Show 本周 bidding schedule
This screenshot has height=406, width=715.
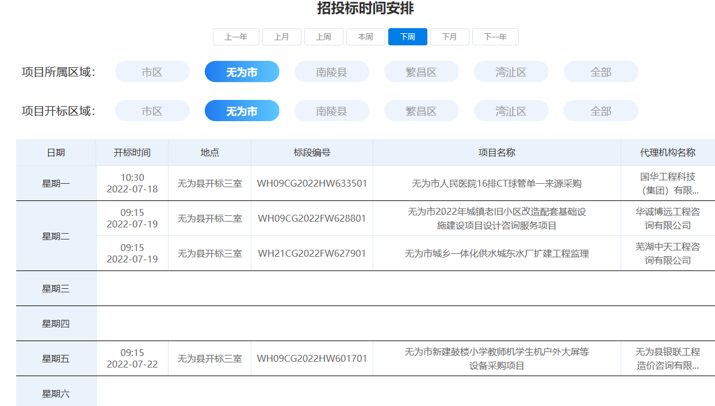(x=365, y=37)
